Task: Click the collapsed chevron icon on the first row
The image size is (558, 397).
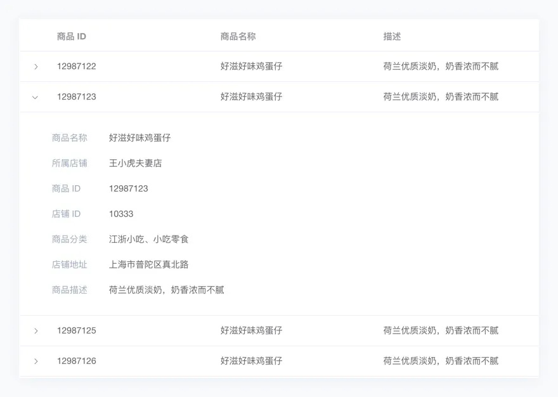Action: (x=36, y=66)
